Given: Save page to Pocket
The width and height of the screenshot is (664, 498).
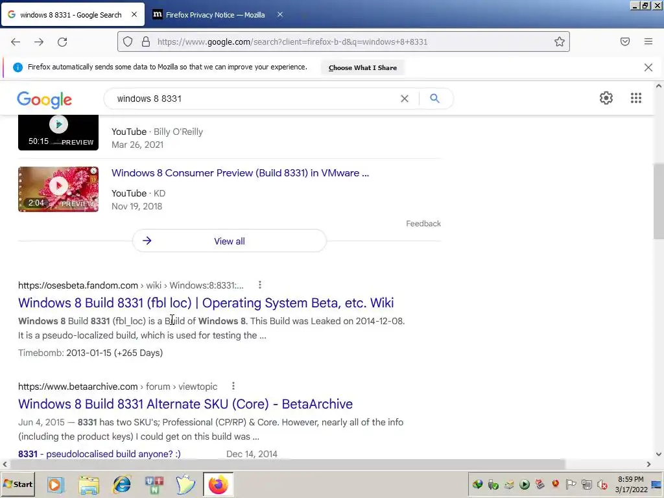Looking at the screenshot, I should coord(625,41).
